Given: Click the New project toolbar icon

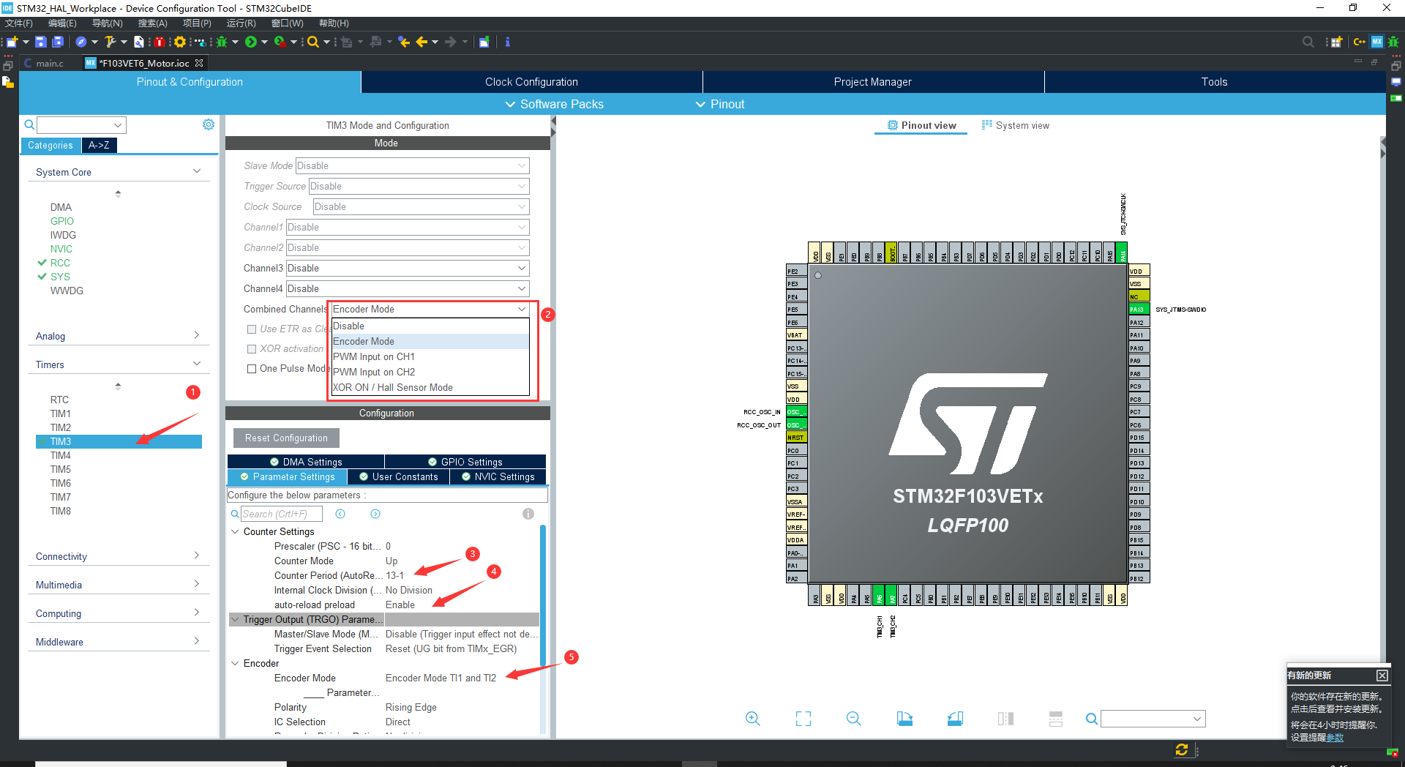Looking at the screenshot, I should [12, 42].
